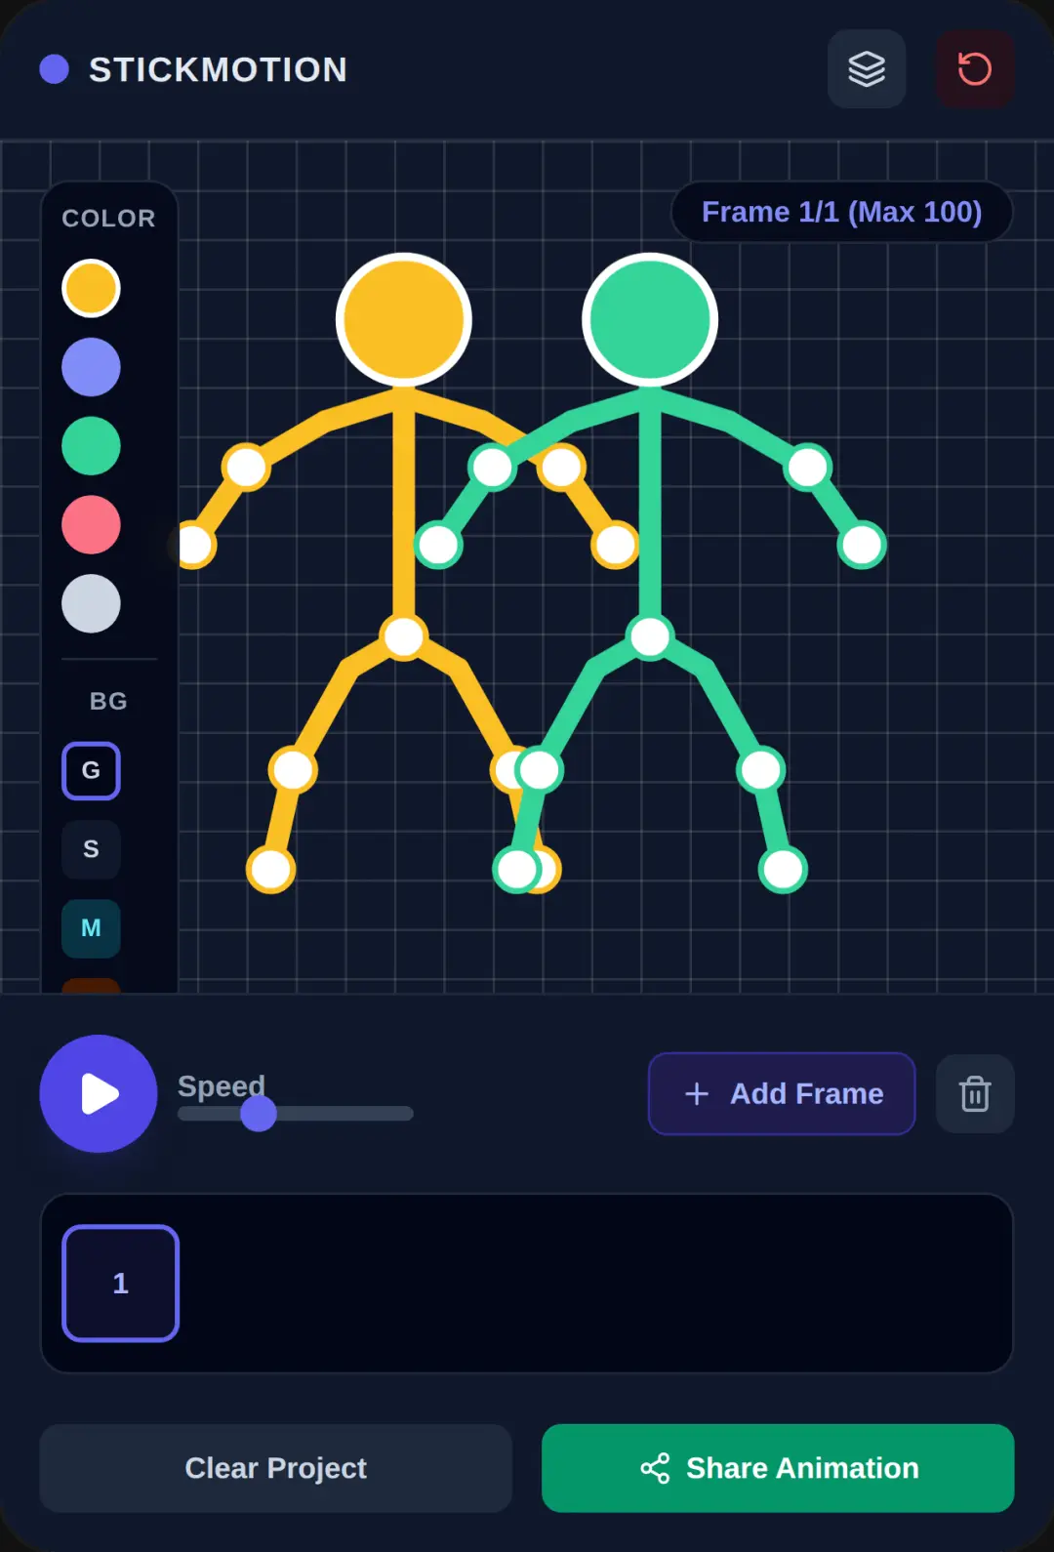The width and height of the screenshot is (1054, 1552).
Task: Set background to M option
Action: click(91, 928)
